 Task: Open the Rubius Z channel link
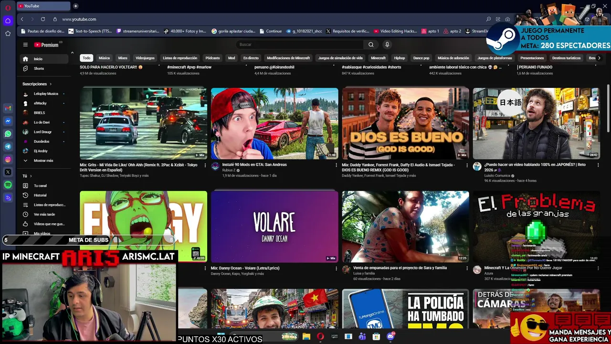pyautogui.click(x=230, y=170)
